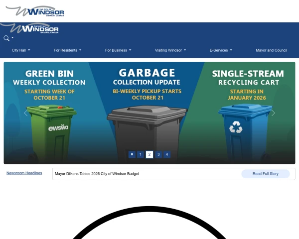Jump to carousel slide 3
The height and width of the screenshot is (239, 299).
coord(158,154)
